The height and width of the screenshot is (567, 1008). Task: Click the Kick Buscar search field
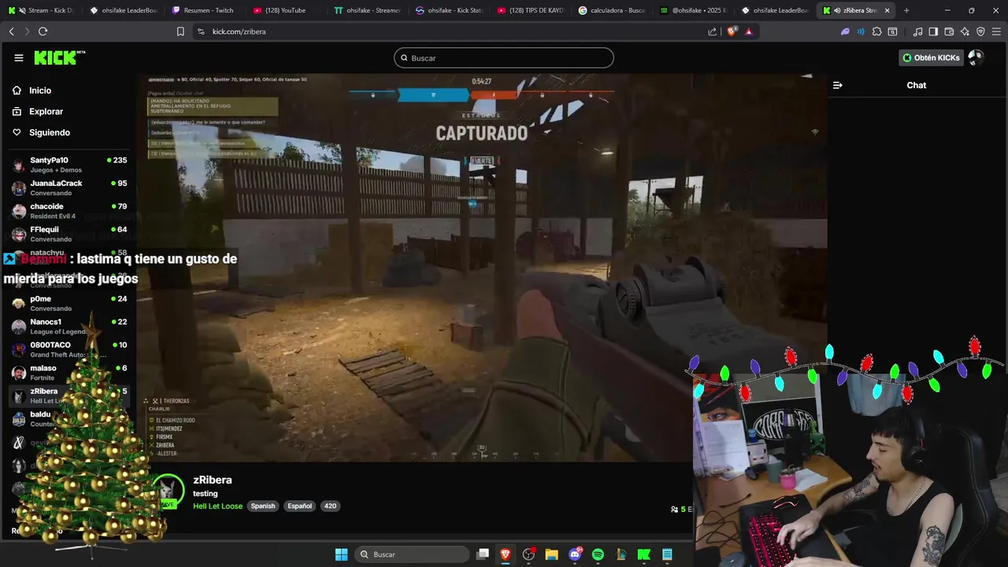pyautogui.click(x=504, y=57)
